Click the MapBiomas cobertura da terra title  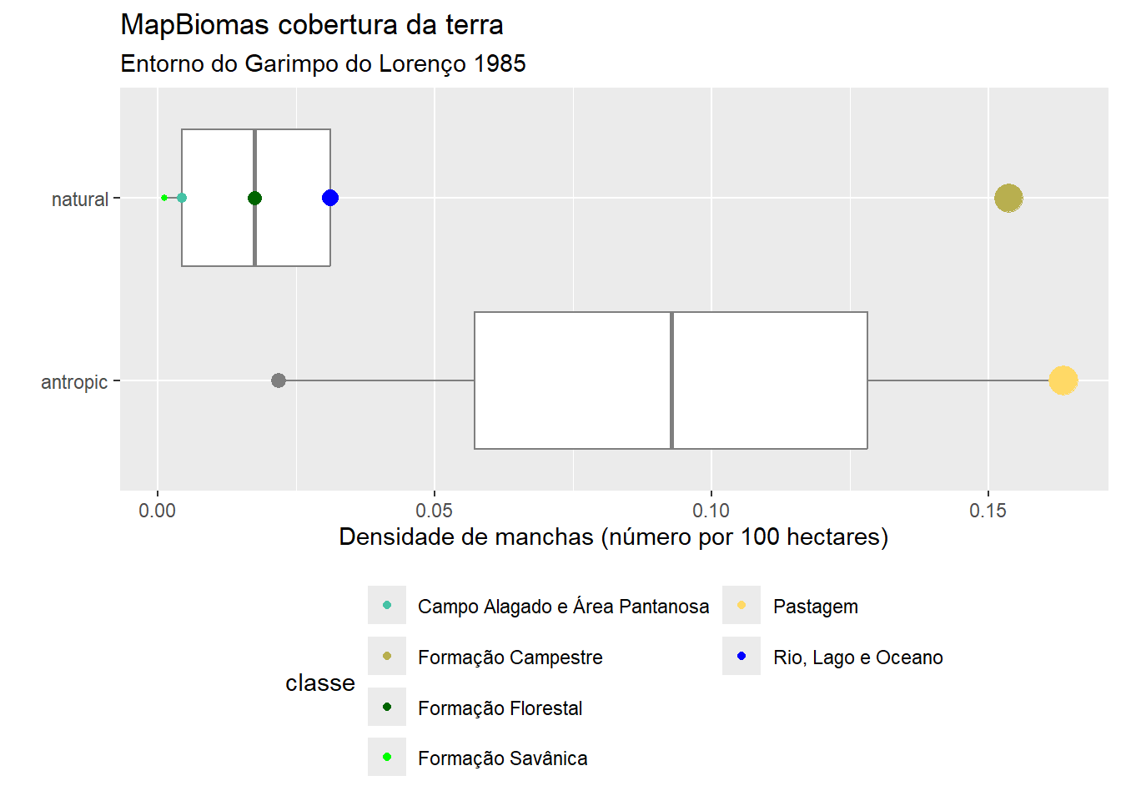coord(312,25)
